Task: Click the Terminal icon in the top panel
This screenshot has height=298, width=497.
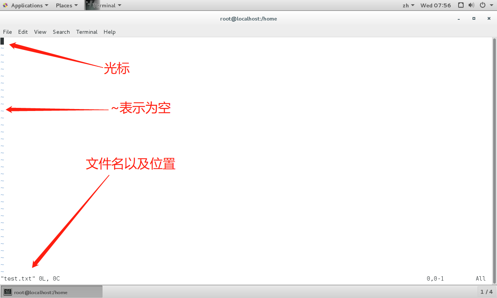Action: coord(89,5)
